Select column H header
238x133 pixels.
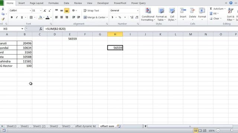115,34
